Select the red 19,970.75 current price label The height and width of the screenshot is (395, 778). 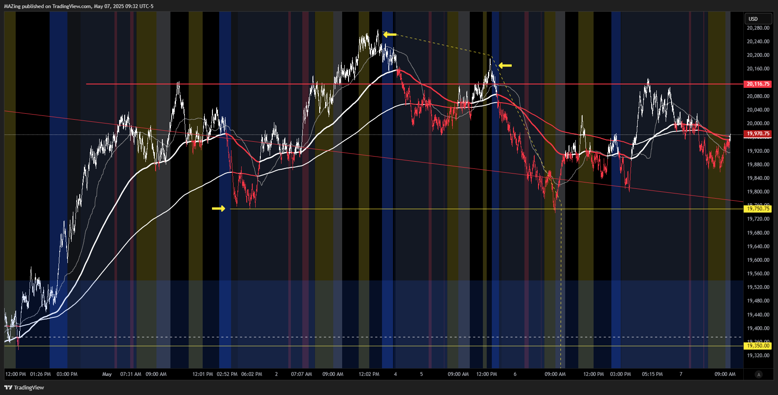(x=758, y=134)
